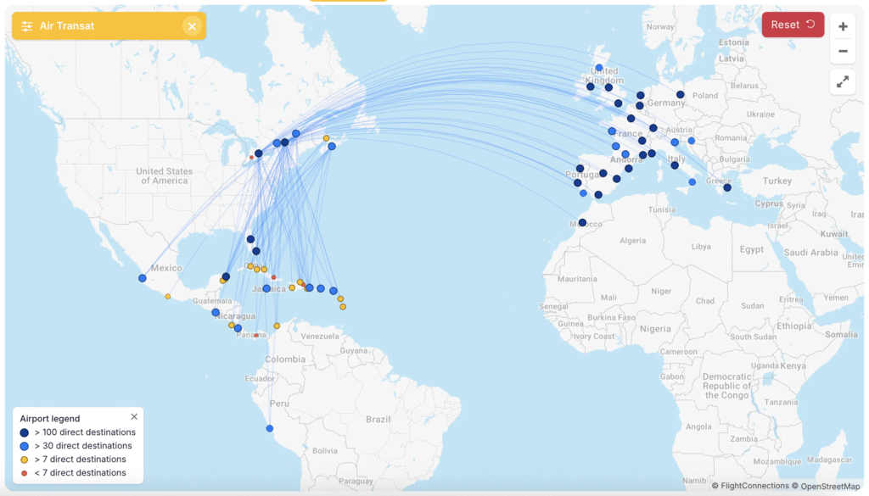The width and height of the screenshot is (869, 496).
Task: Click the dark blue legend dot for >100 destinations
Action: click(x=25, y=432)
